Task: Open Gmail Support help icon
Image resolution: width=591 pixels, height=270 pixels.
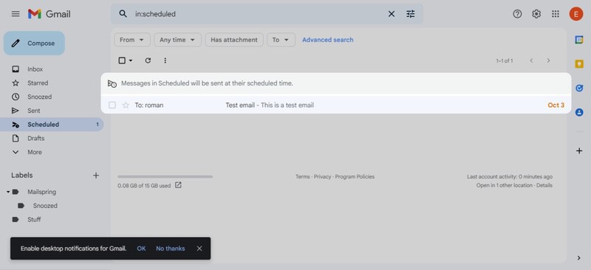Action: click(x=517, y=14)
